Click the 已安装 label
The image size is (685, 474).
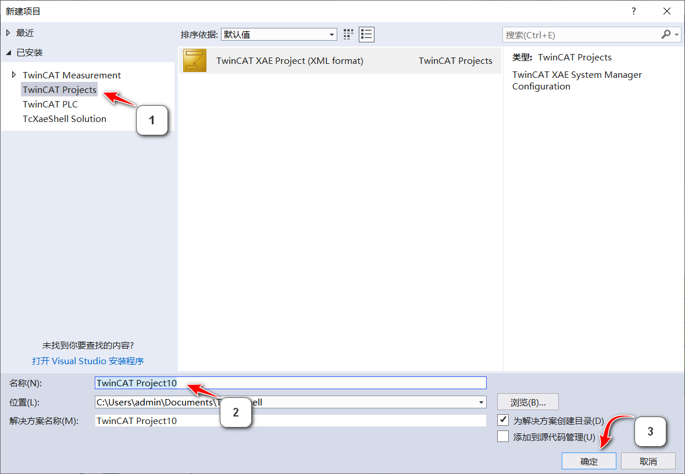pyautogui.click(x=29, y=53)
